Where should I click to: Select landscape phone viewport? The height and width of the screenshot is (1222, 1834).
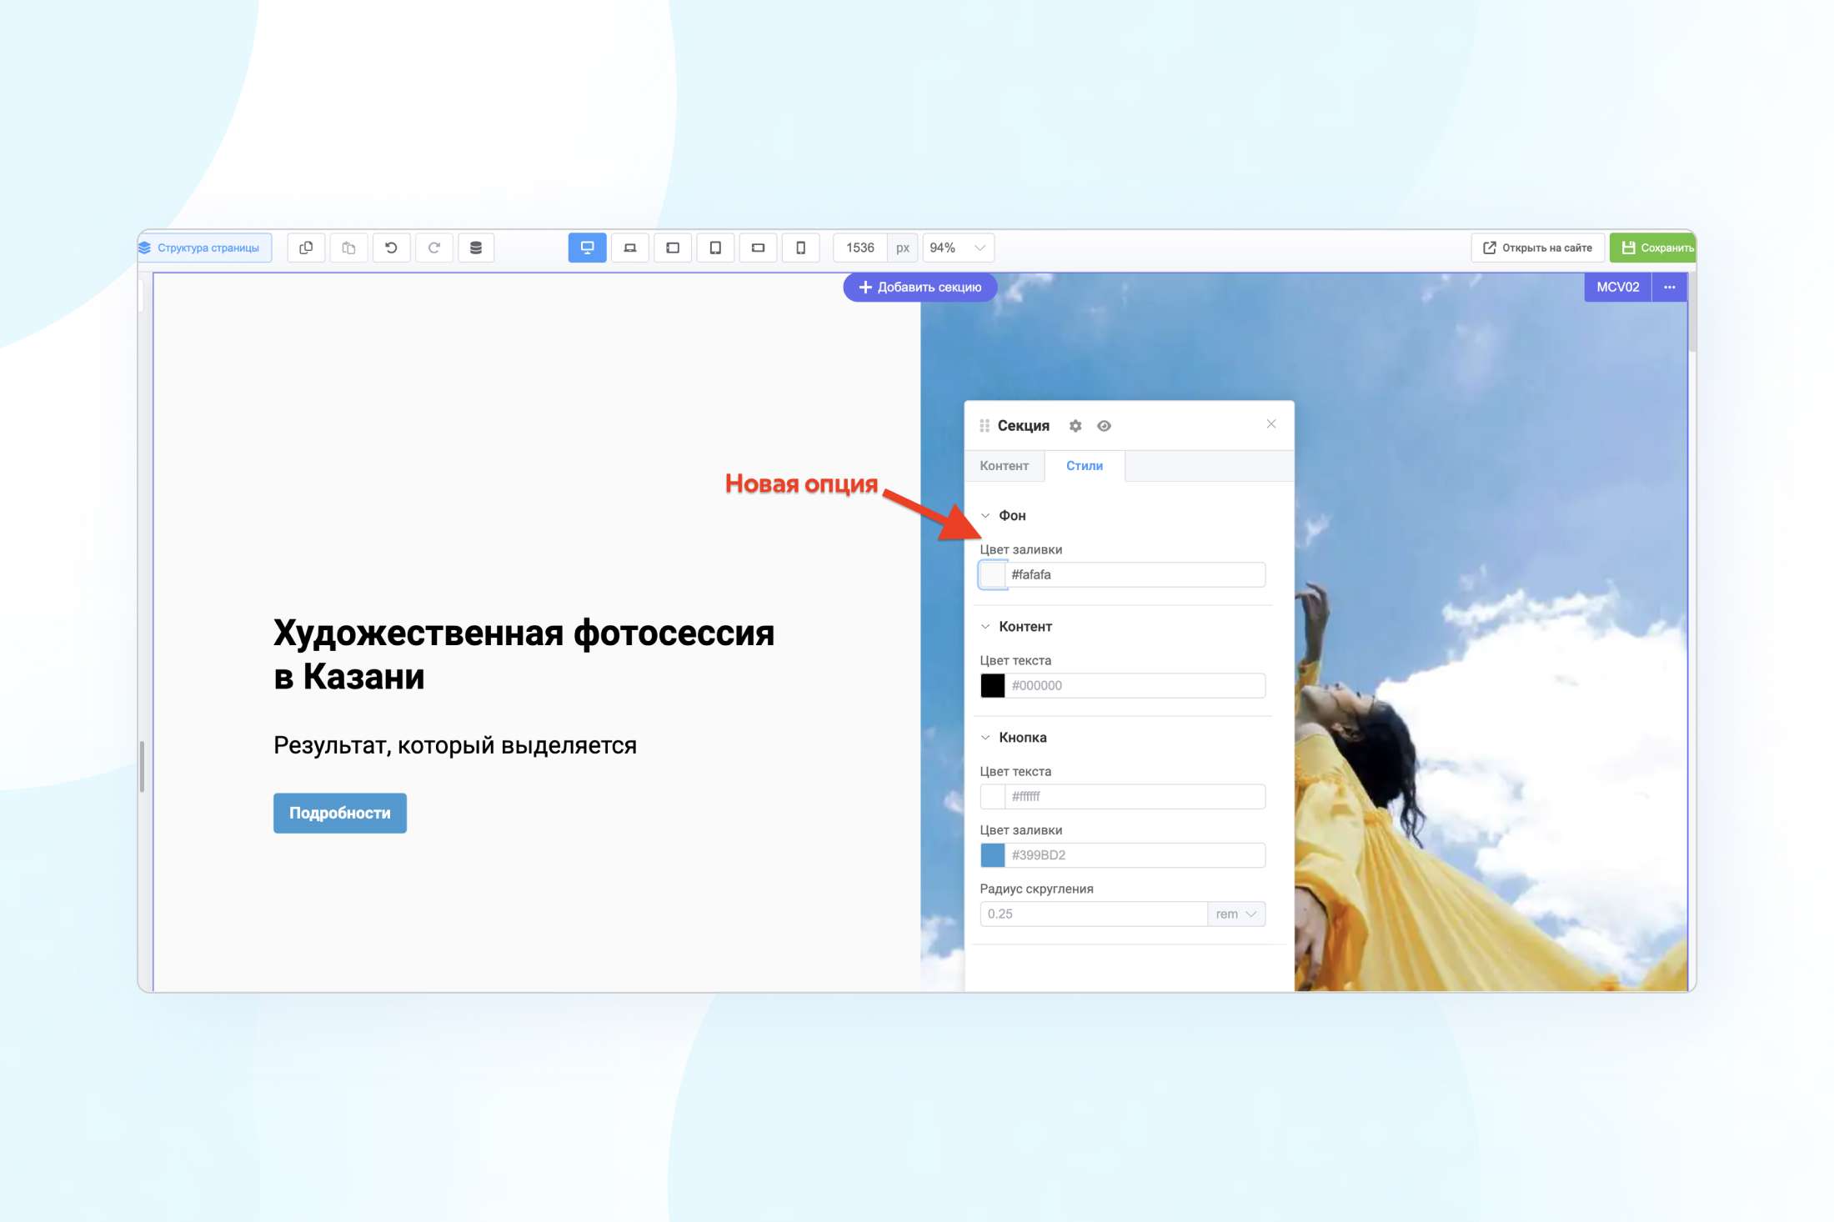(758, 248)
